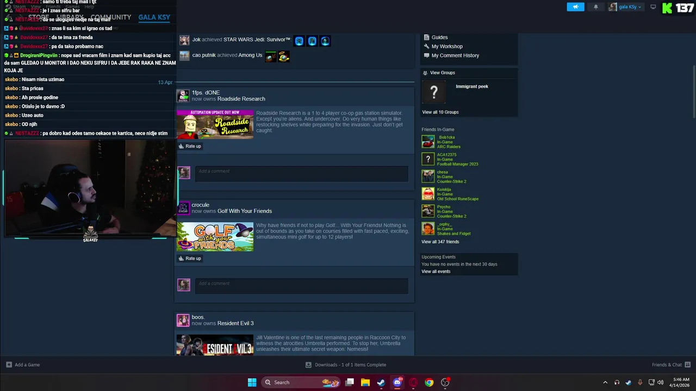
Task: Open Kuiskija avatar with lips icon
Action: (428, 194)
